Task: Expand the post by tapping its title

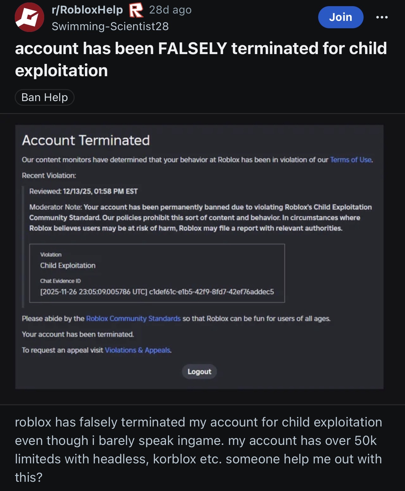Action: [x=201, y=59]
